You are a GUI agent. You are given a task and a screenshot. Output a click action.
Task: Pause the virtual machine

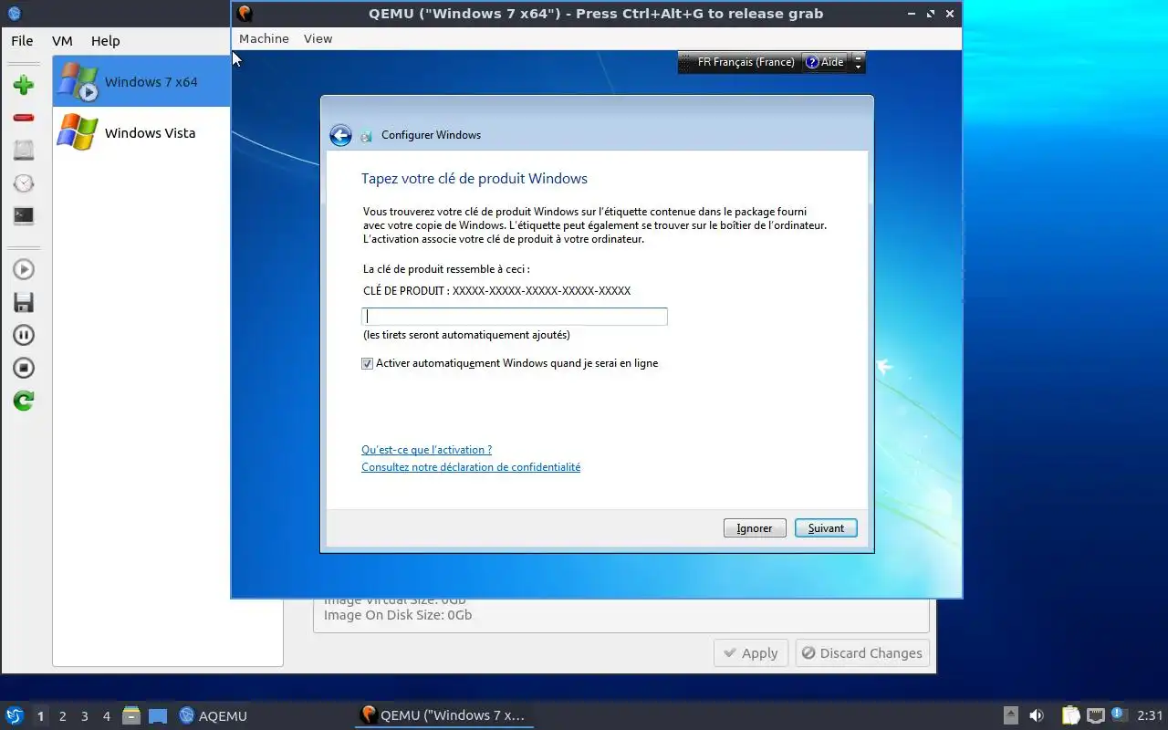24,335
